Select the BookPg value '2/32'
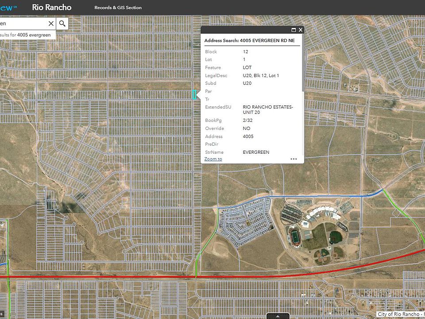The width and height of the screenshot is (425, 319). [x=248, y=120]
